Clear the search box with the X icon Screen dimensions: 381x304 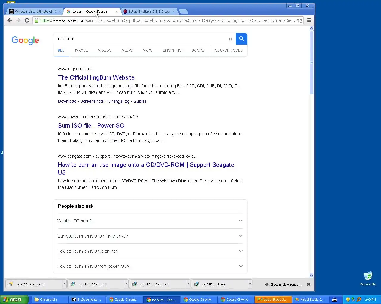(230, 39)
